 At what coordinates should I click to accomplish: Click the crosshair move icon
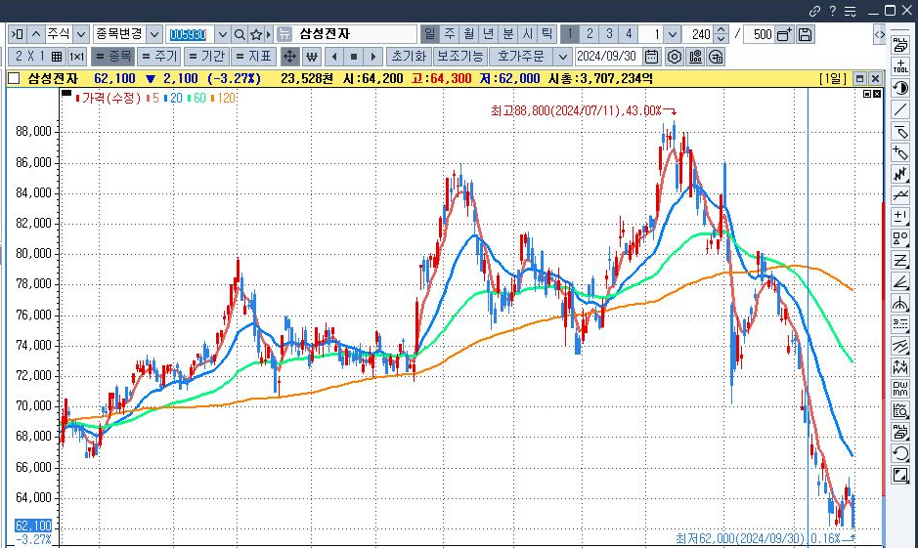(x=289, y=57)
